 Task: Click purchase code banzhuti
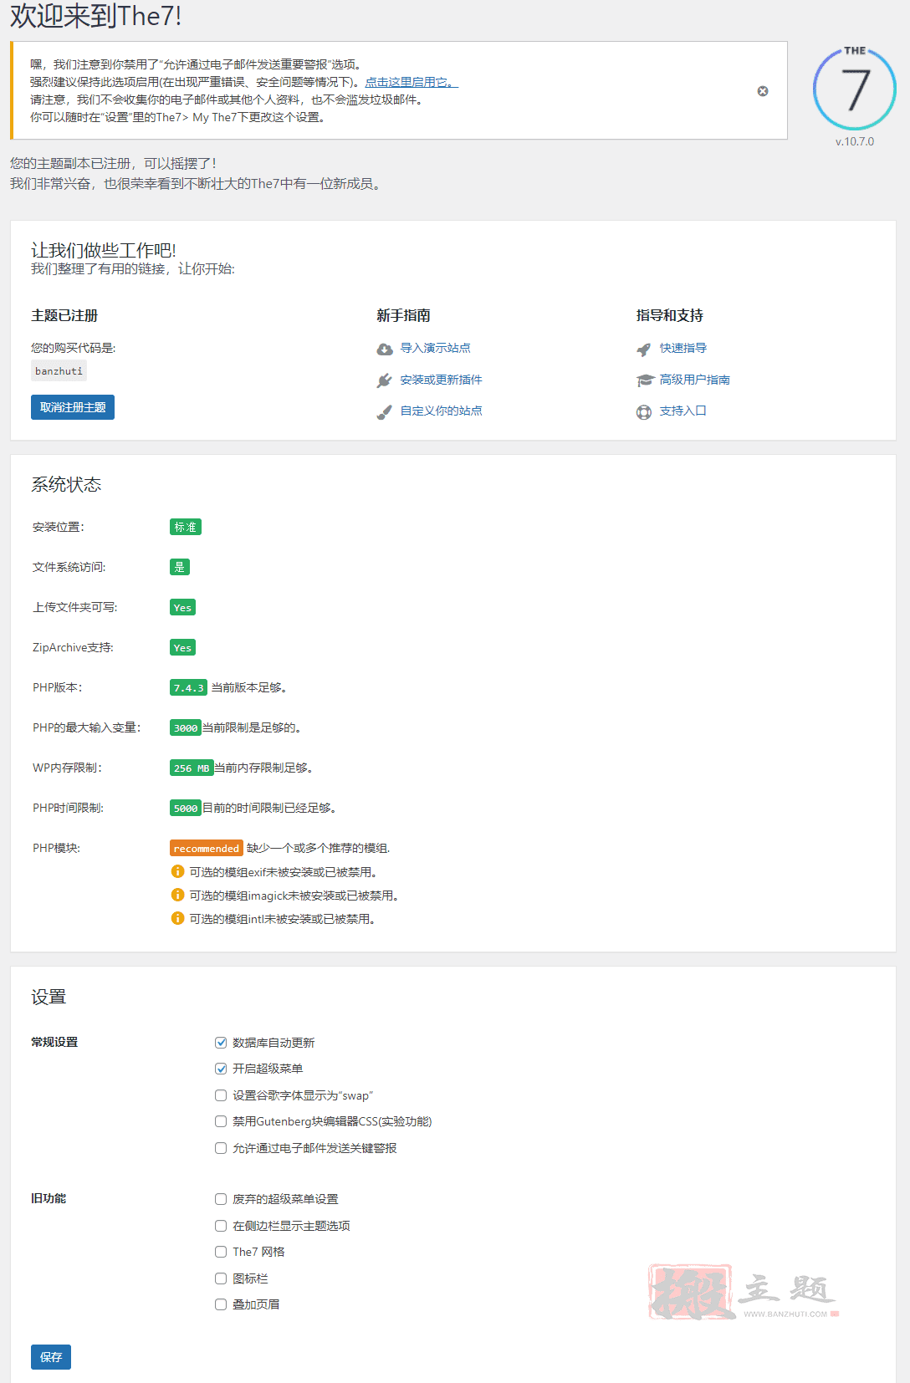pos(59,370)
